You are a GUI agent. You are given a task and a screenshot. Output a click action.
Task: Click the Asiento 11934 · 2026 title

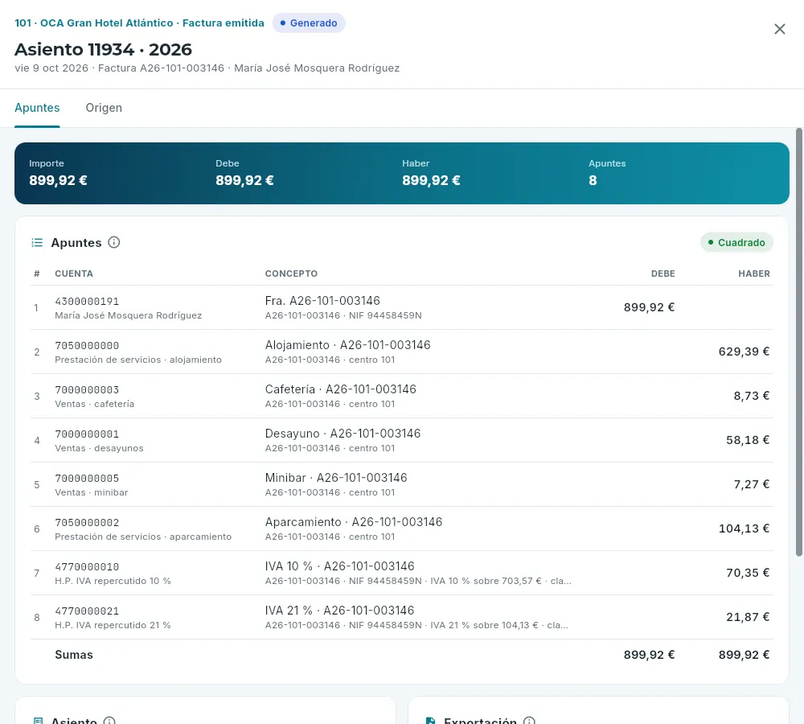(103, 49)
